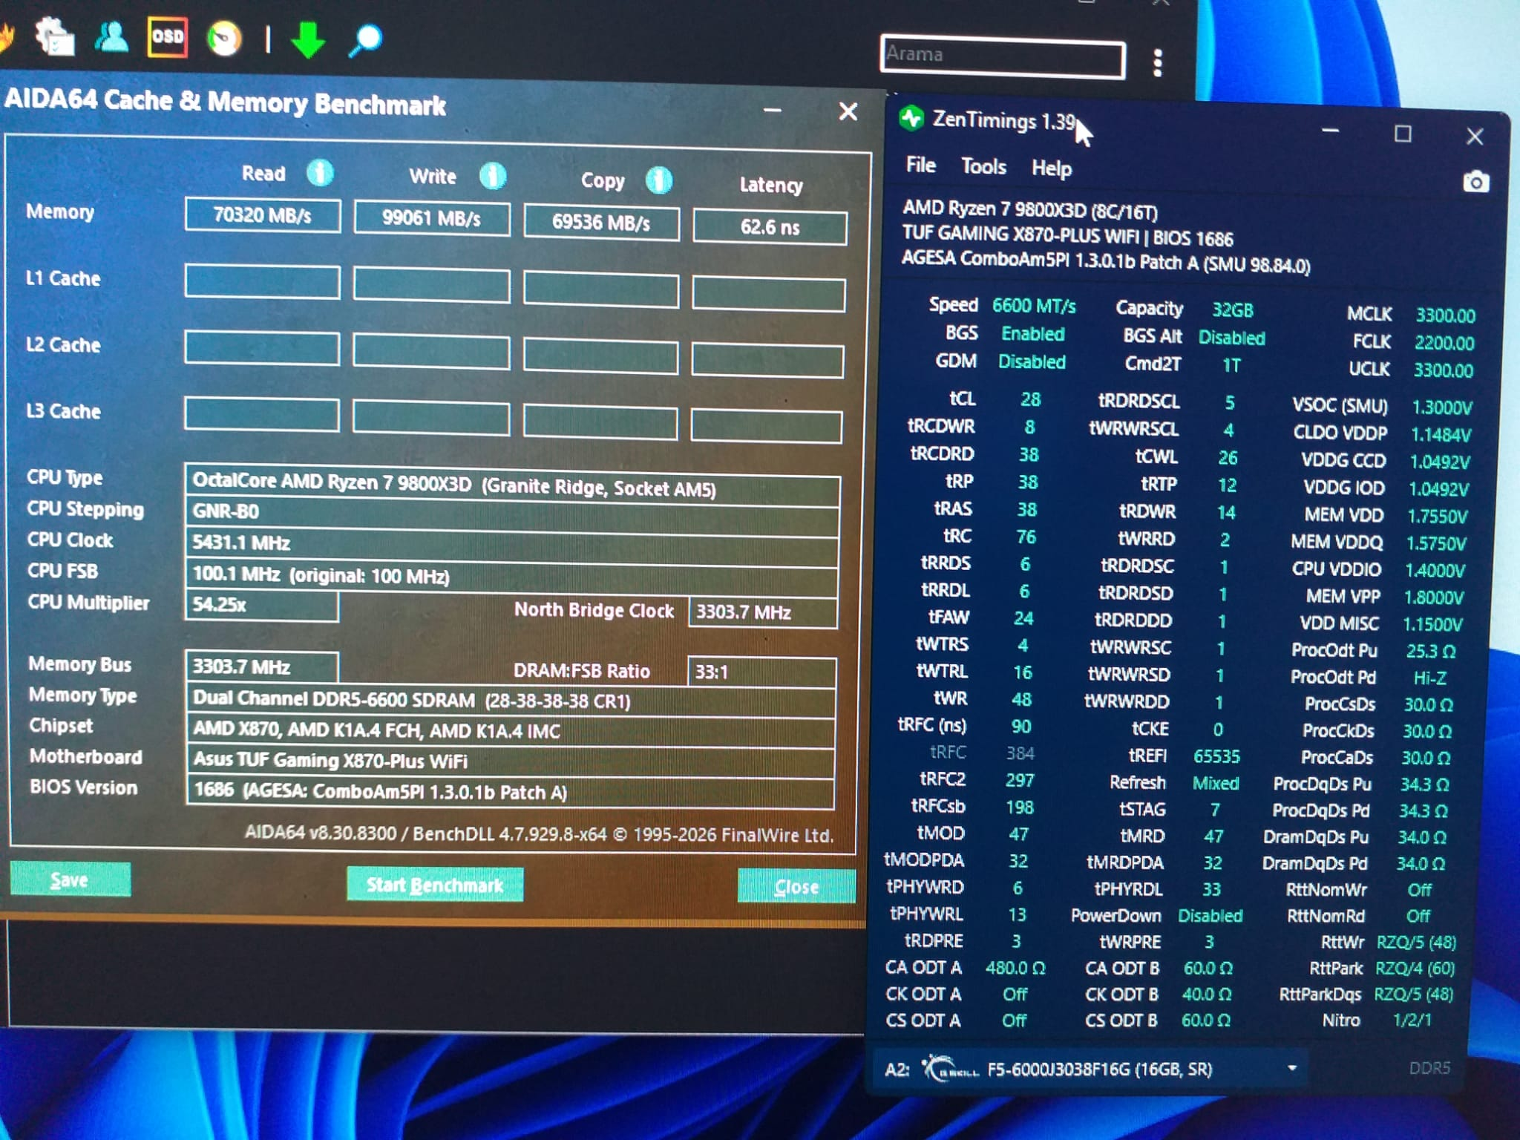Open the Help menu in ZenTimings
This screenshot has height=1140, width=1520.
pos(1051,168)
